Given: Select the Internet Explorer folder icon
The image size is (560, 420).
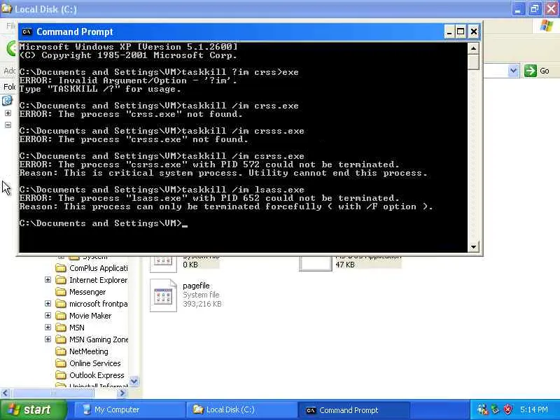Looking at the screenshot, I should point(61,279).
